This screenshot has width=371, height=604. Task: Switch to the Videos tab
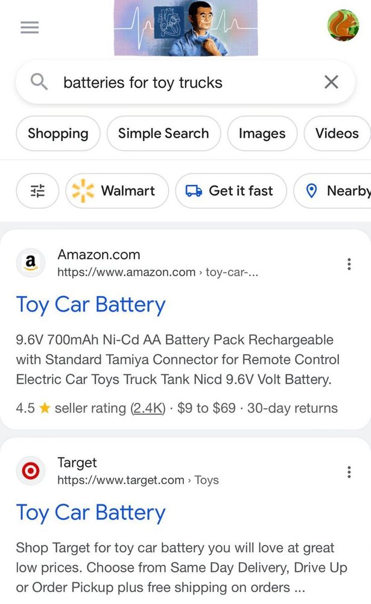(x=337, y=133)
